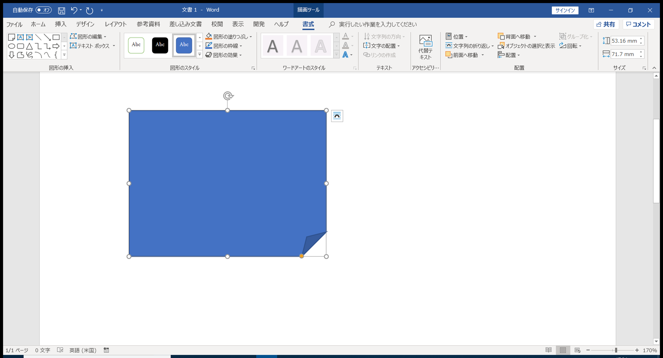The width and height of the screenshot is (663, 358).
Task: Click the Save icon in title bar
Action: coord(61,10)
